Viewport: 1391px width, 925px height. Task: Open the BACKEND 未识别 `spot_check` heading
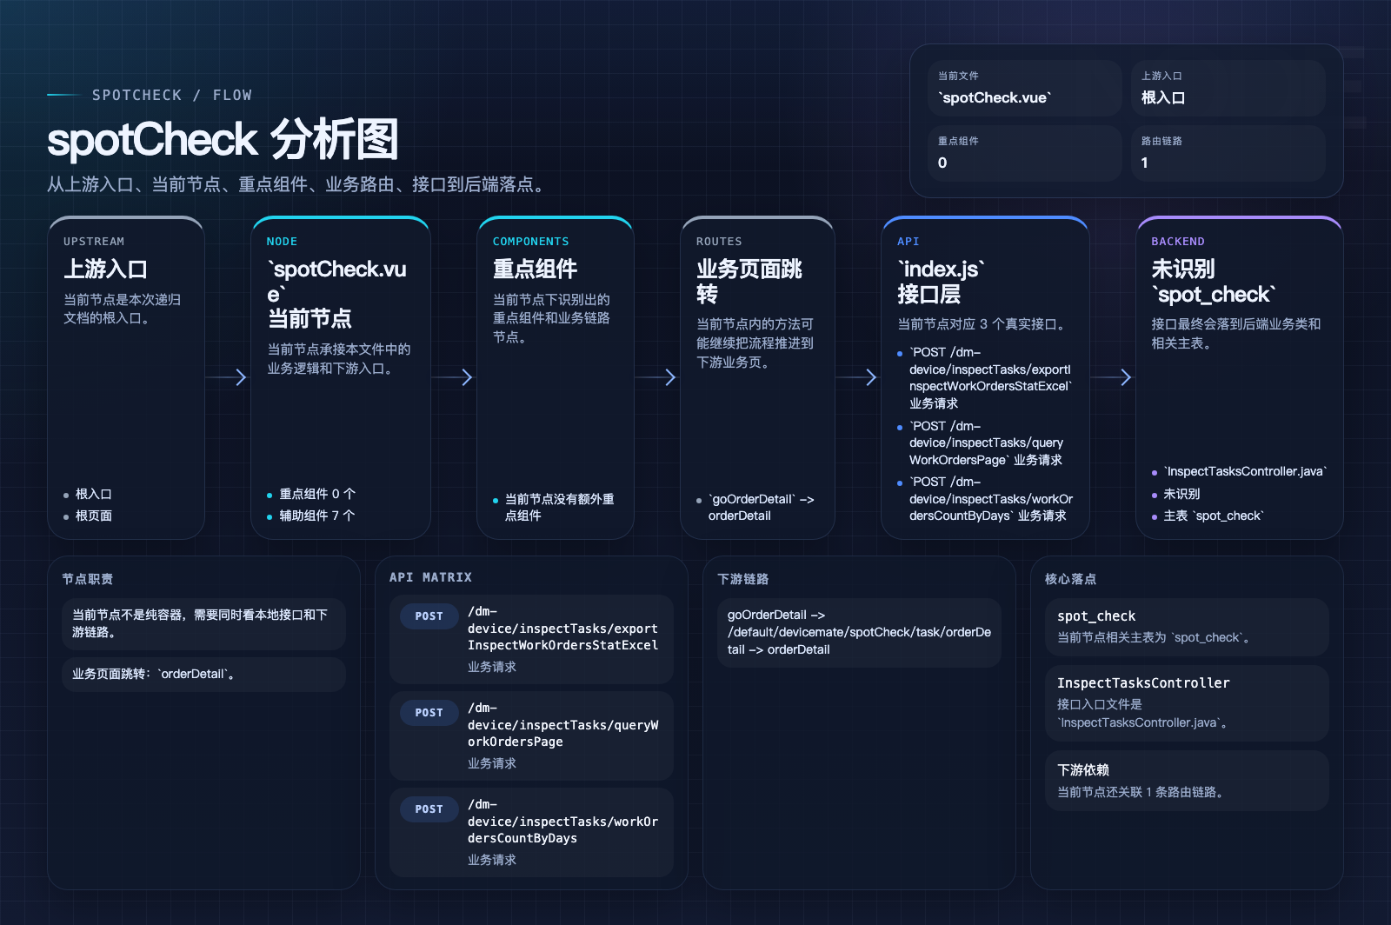1215,281
